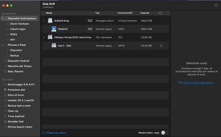Collapse the diskdrill.dmg row
This screenshot has width=221, height=137.
click(x=44, y=21)
